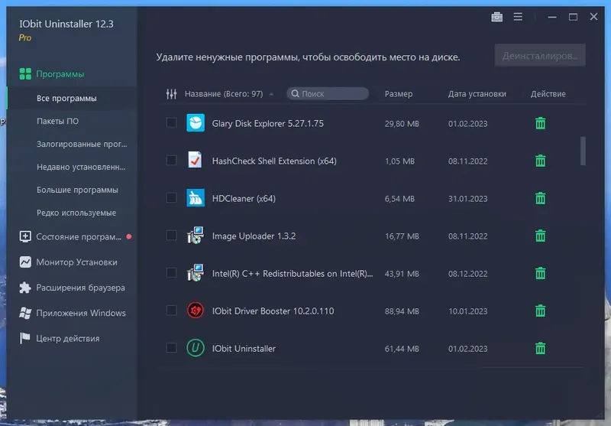This screenshot has height=426, width=611.
Task: Click the 08.12.2022 install date
Action: [467, 274]
